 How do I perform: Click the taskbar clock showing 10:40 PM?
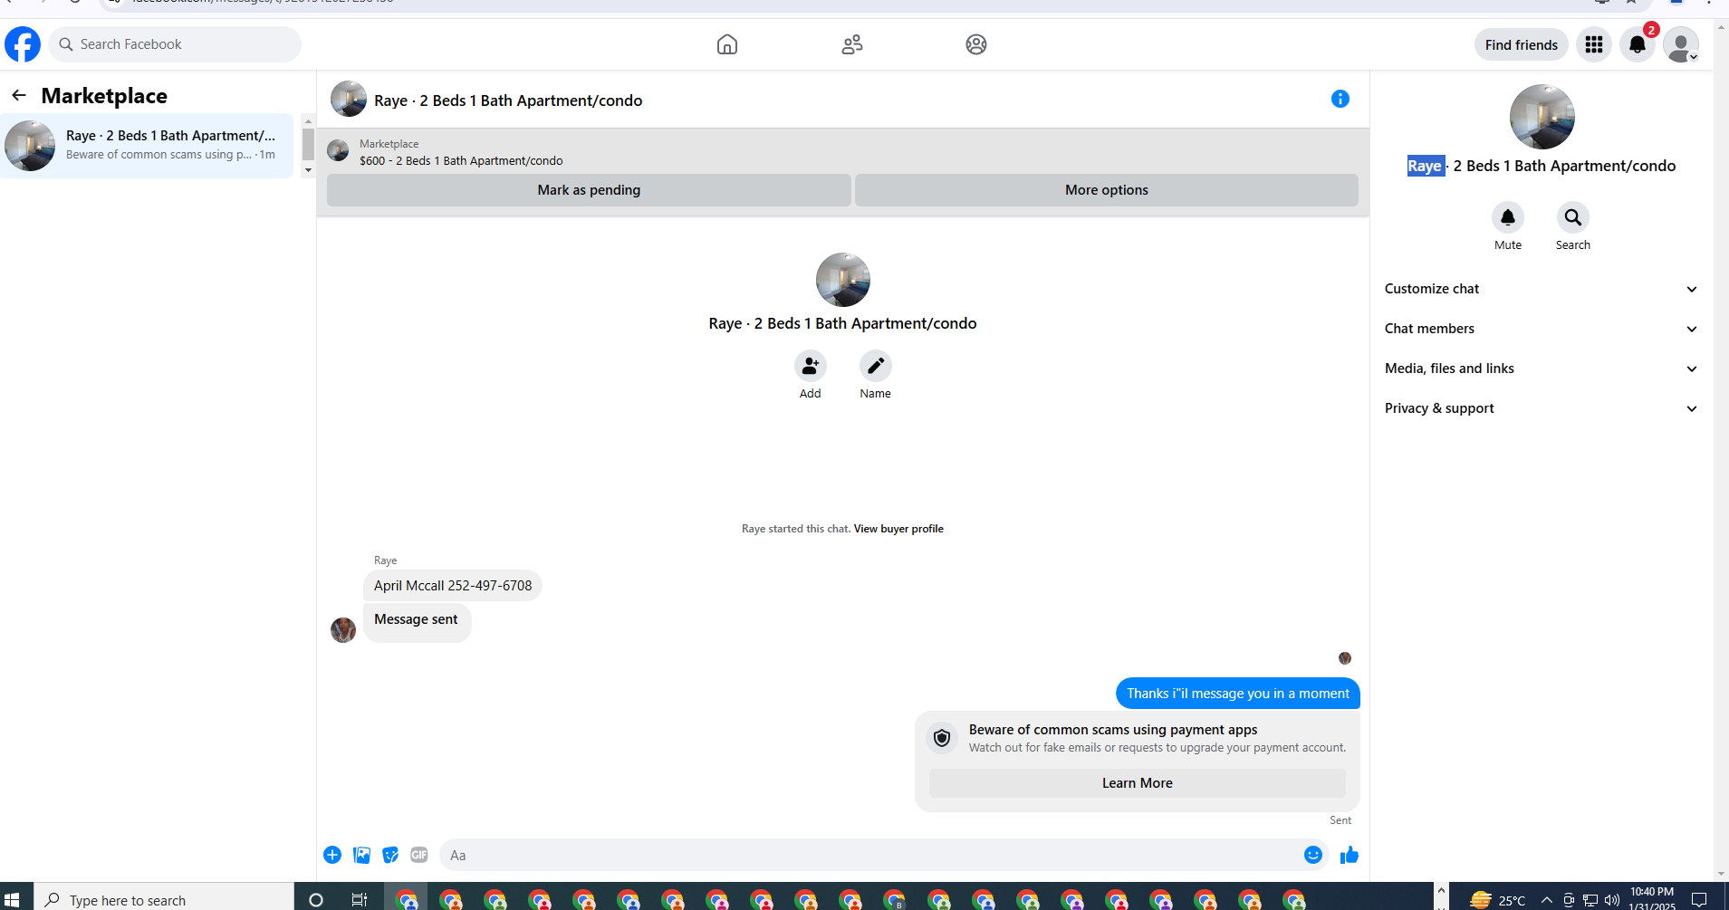(x=1652, y=898)
